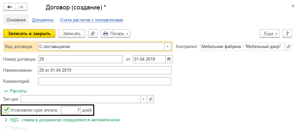Click the Комментарий input field
Viewport: 297px width, 133px height.
click(104, 81)
